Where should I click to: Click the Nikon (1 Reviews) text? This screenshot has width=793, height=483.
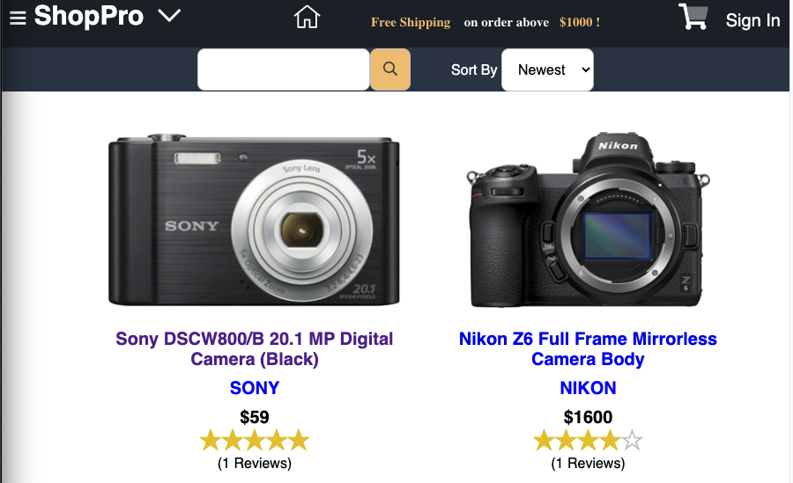(x=588, y=463)
